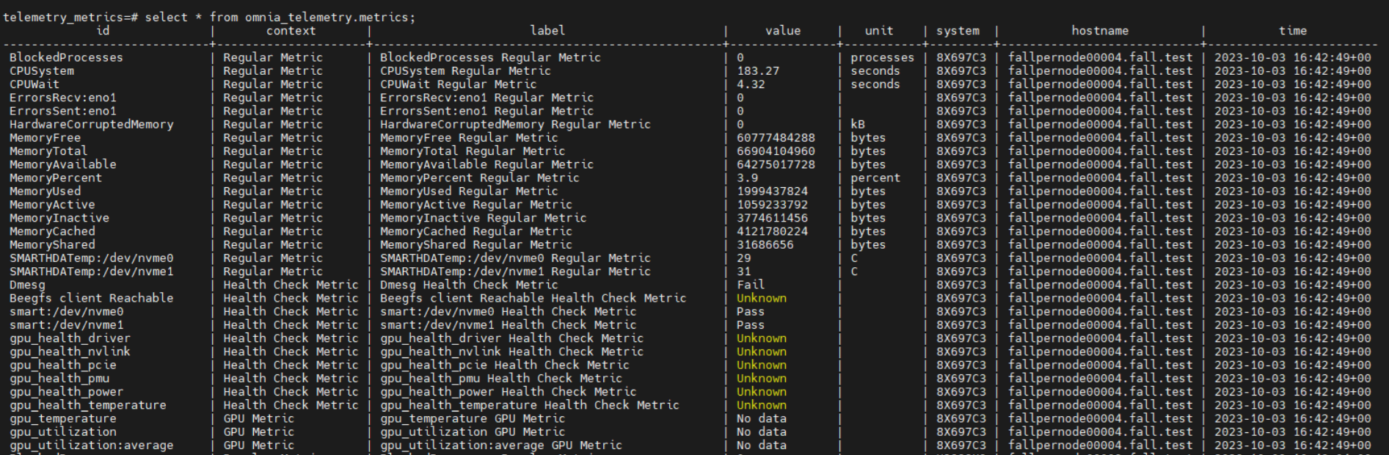Select the gpu_health_driver id cell
1389x455 pixels.
(x=70, y=338)
